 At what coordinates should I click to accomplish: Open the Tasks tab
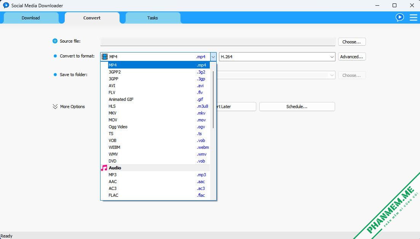(x=153, y=18)
